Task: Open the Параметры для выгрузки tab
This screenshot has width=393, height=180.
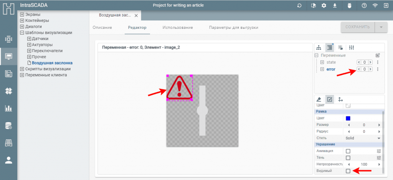Action: tap(234, 28)
